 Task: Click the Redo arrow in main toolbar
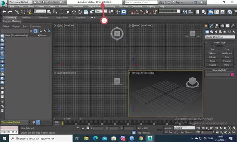pyautogui.click(x=10, y=12)
